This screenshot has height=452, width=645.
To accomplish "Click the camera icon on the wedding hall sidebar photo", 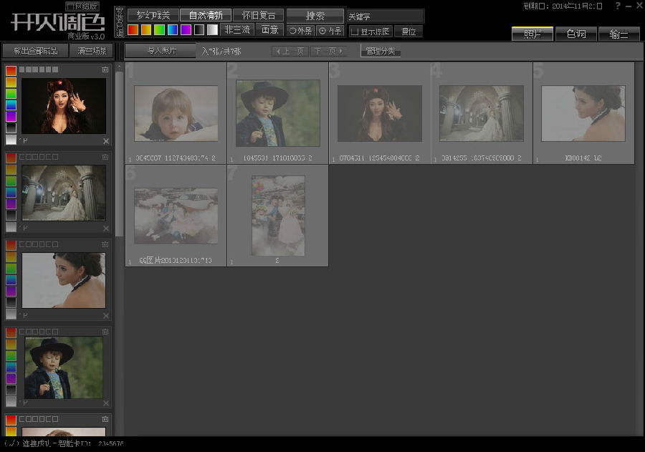I will (x=105, y=157).
